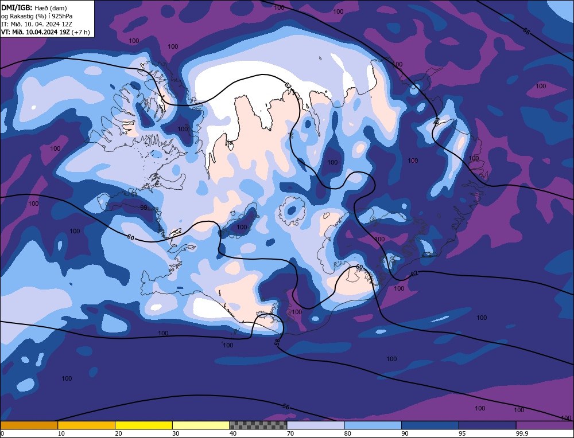574x438 pixels.
Task: Click the '99' humidity value label
Action: (143, 208)
